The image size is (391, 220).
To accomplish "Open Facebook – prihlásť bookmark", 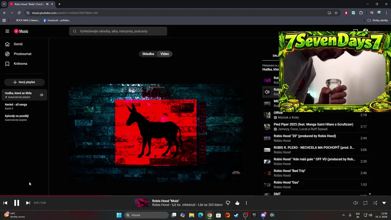I will click(x=57, y=20).
